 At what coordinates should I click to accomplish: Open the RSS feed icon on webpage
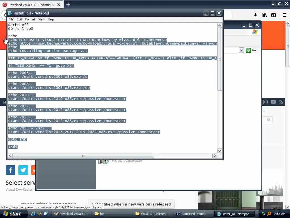point(281,102)
